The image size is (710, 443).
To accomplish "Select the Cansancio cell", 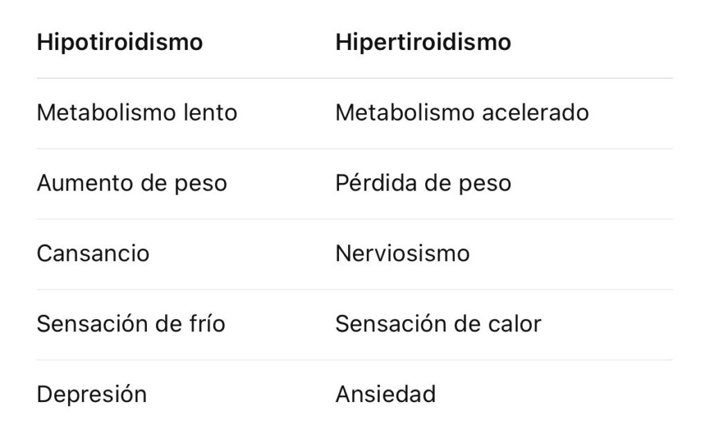I will pyautogui.click(x=93, y=253).
